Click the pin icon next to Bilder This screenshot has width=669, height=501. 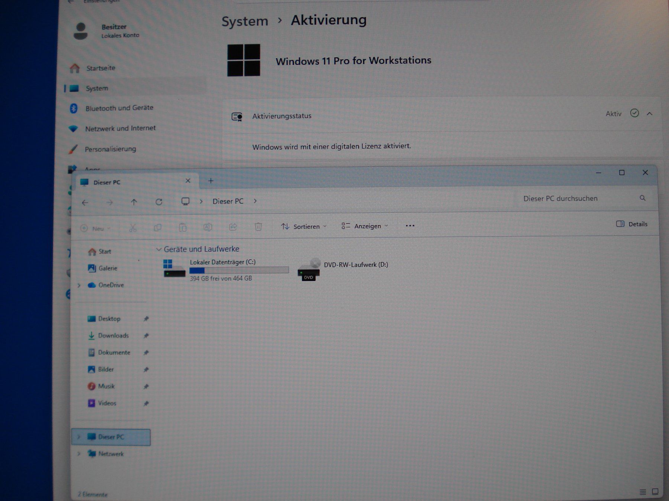146,370
